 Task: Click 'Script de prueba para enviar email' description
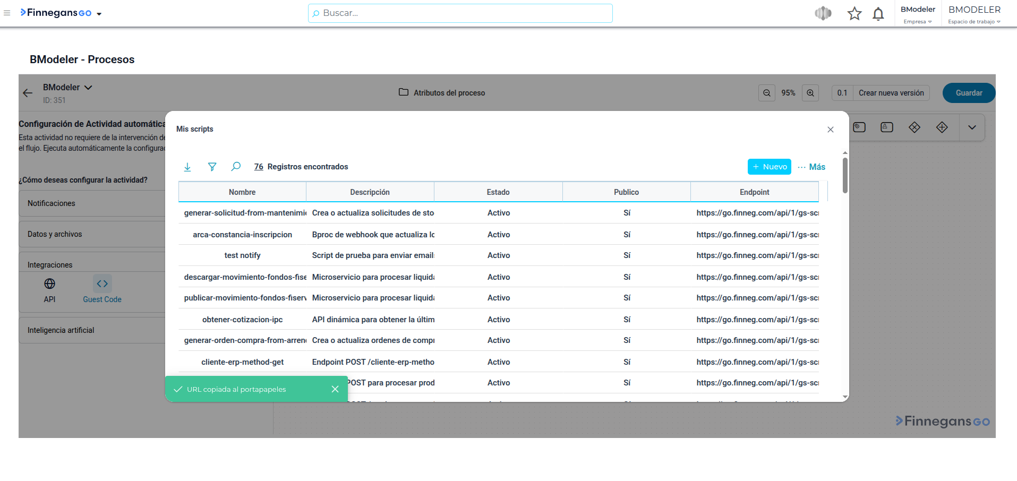pos(373,255)
